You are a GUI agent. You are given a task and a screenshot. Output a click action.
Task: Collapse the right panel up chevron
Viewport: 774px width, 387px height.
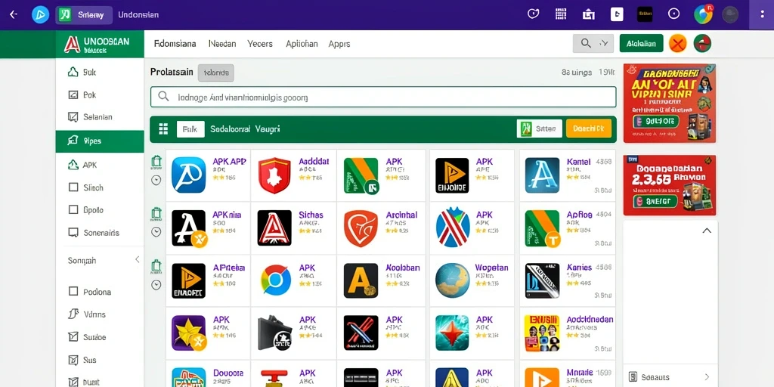[x=707, y=231]
